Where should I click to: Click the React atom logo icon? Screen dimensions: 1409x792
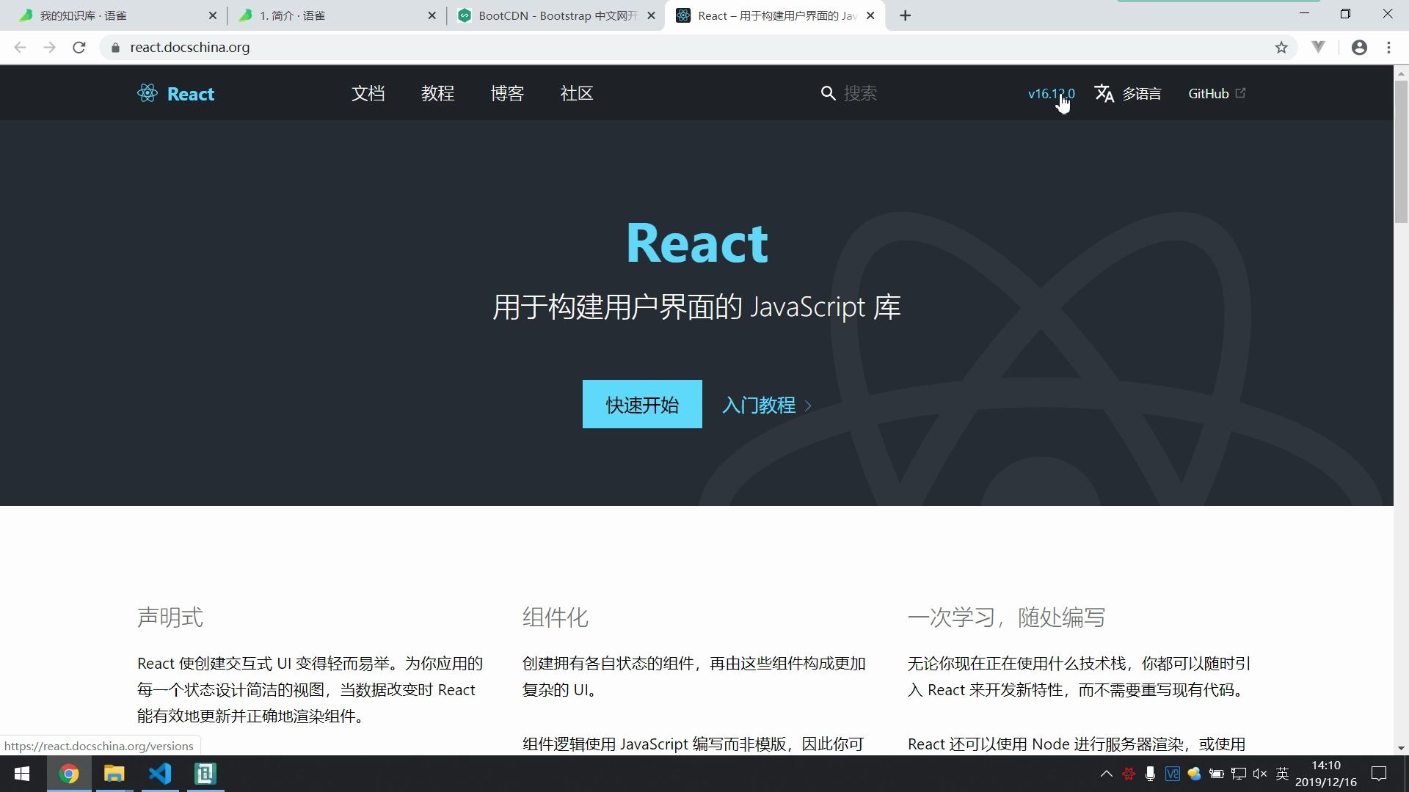tap(147, 93)
